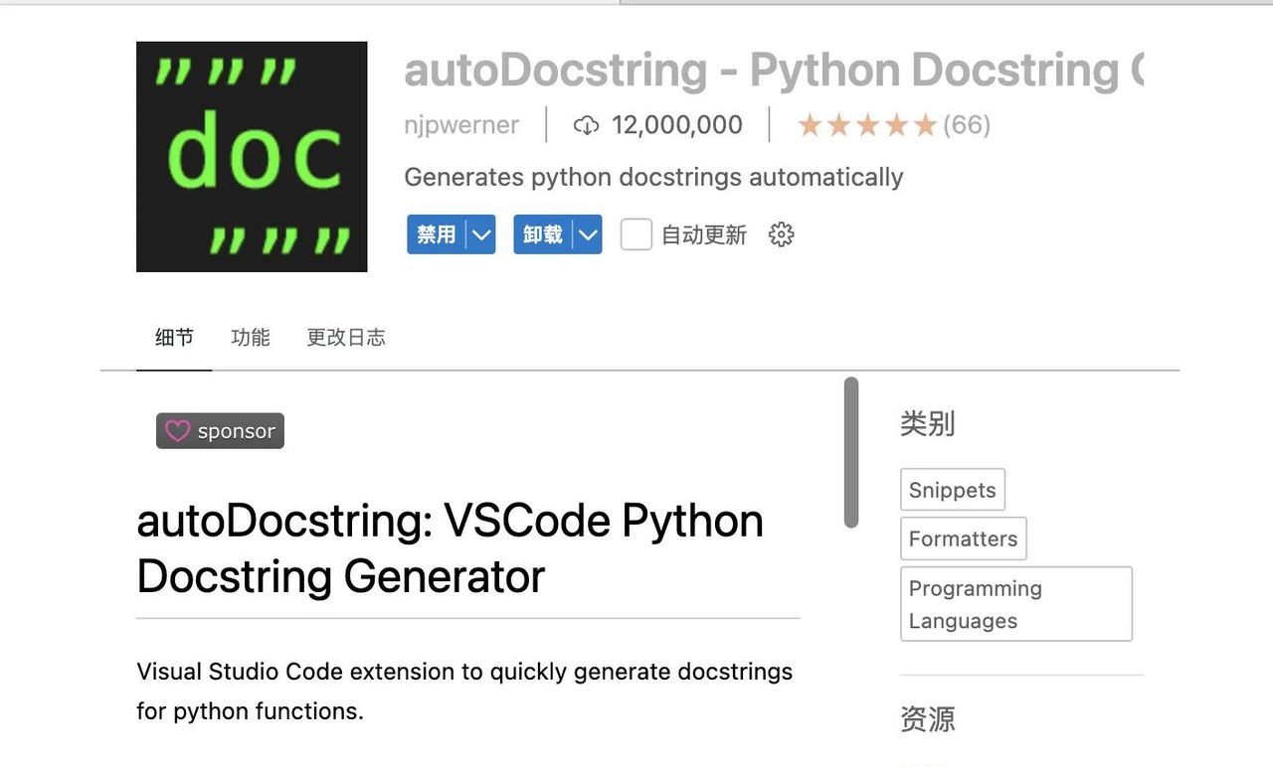1273x767 pixels.
Task: Click the njpwerner publisher link
Action: tap(460, 125)
